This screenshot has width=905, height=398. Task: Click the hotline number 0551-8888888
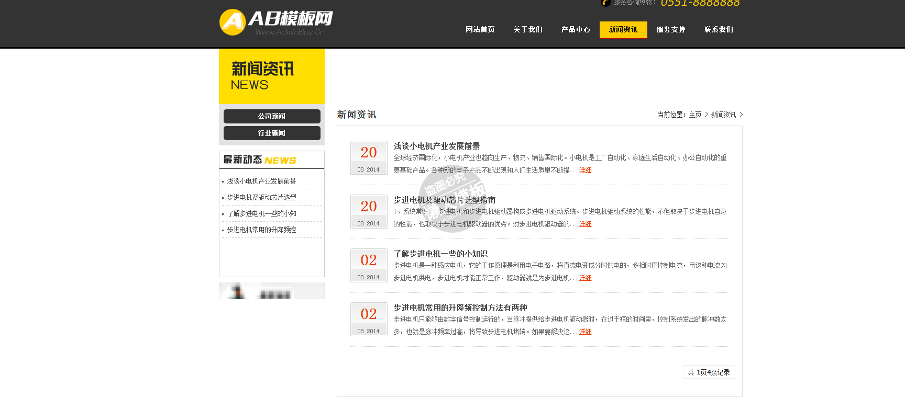point(700,3)
